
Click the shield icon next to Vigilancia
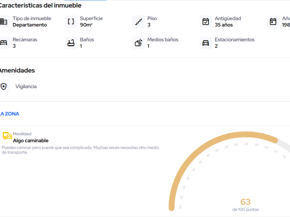pyautogui.click(x=4, y=86)
